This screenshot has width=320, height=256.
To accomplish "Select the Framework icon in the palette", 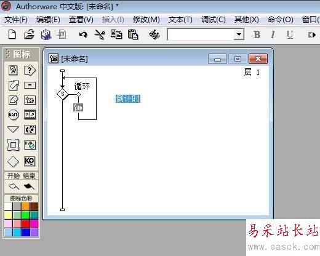I will (x=14, y=145).
